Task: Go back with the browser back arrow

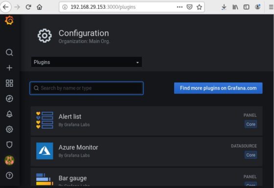Action: pos(5,7)
